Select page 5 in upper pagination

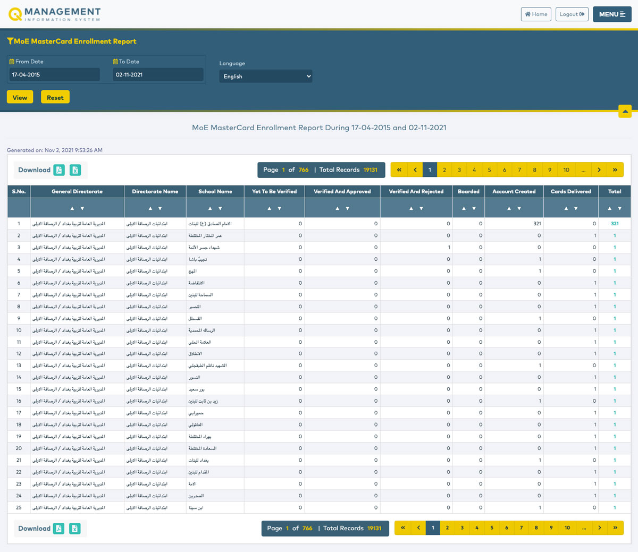coord(490,170)
